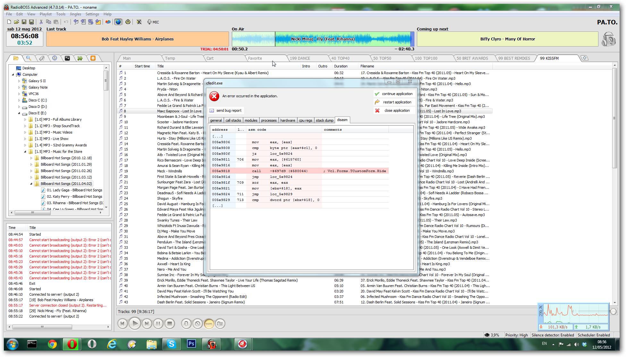The height and width of the screenshot is (357, 626).
Task: Click the Copy icon in toolbar
Action: pos(48,22)
